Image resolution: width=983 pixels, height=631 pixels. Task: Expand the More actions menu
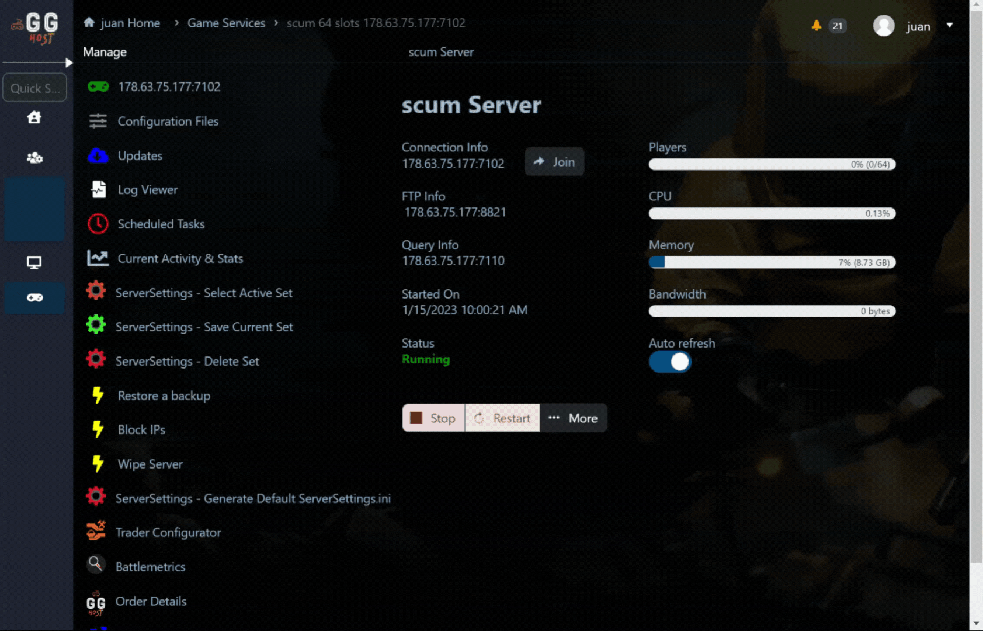pyautogui.click(x=574, y=418)
